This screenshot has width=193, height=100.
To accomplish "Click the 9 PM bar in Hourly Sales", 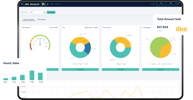I will pos(32,75).
